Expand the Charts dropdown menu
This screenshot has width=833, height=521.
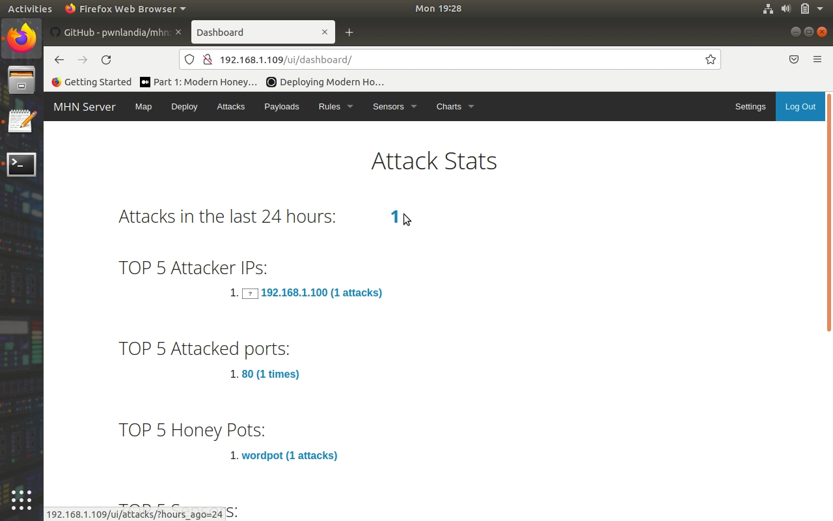click(455, 107)
